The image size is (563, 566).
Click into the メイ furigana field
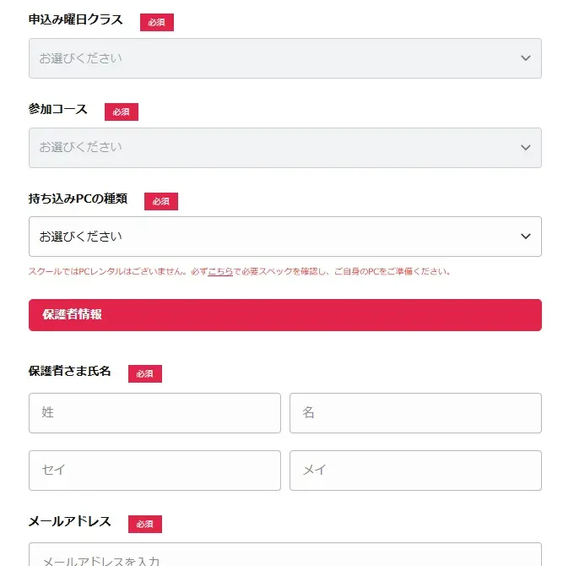coord(415,471)
